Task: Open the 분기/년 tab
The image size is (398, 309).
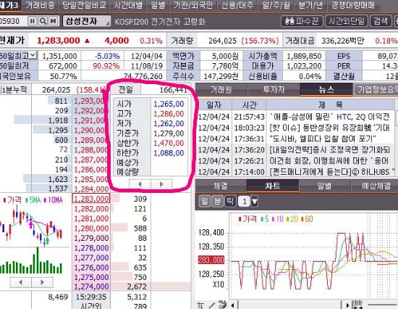Action: pyautogui.click(x=310, y=5)
